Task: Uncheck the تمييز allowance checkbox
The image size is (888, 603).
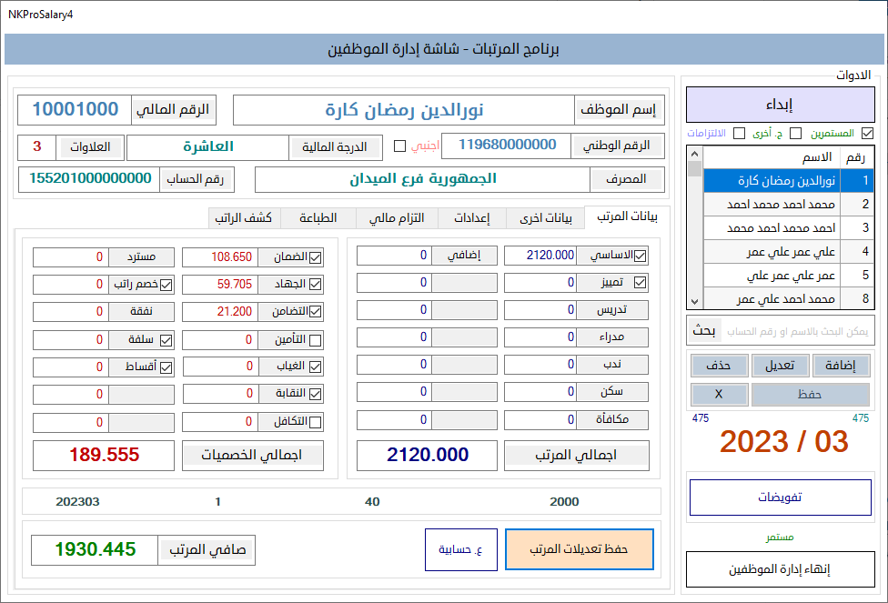Action: (640, 283)
